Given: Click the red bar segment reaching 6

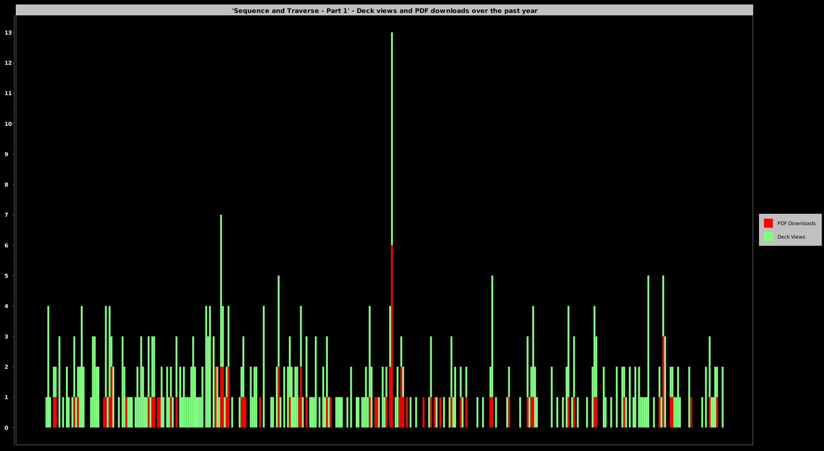Looking at the screenshot, I should coord(392,336).
